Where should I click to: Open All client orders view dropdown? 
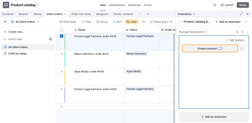tap(38, 22)
